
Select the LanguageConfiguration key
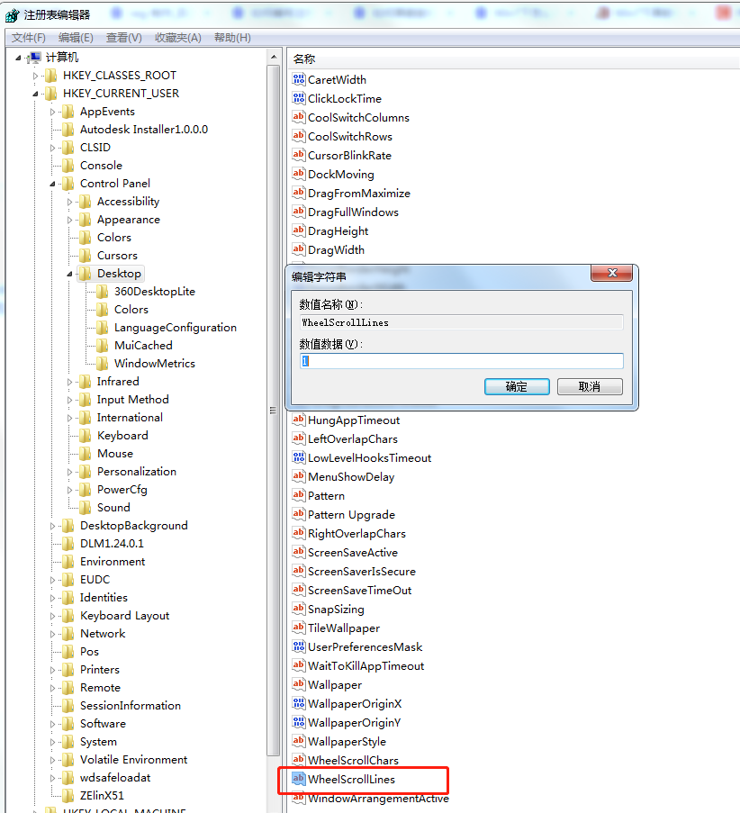click(176, 328)
